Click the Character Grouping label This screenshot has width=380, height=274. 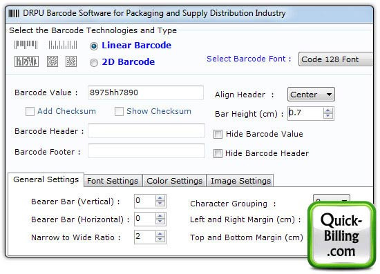[x=233, y=204]
